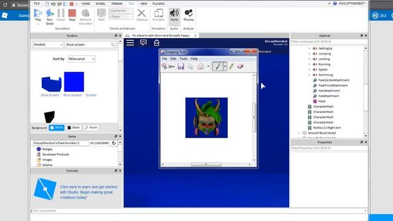Viewport: 393px width, 221px height.
Task: Copy the snip in Snipping Tool
Action: (190, 66)
